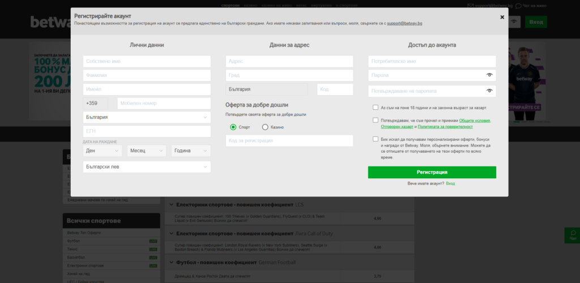Open the green Чат widget at the screen edge
This screenshot has width=580, height=283.
(573, 235)
